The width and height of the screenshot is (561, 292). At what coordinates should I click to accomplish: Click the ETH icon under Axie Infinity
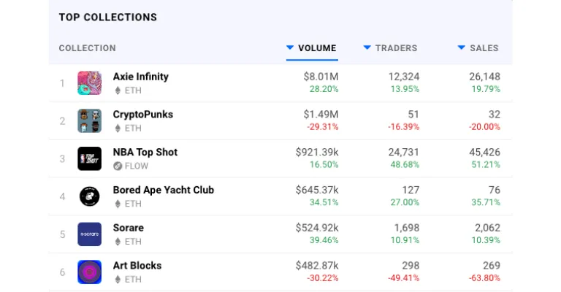[x=118, y=91]
